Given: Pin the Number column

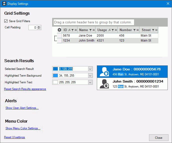Looking at the screenshot, I should (x=138, y=30).
